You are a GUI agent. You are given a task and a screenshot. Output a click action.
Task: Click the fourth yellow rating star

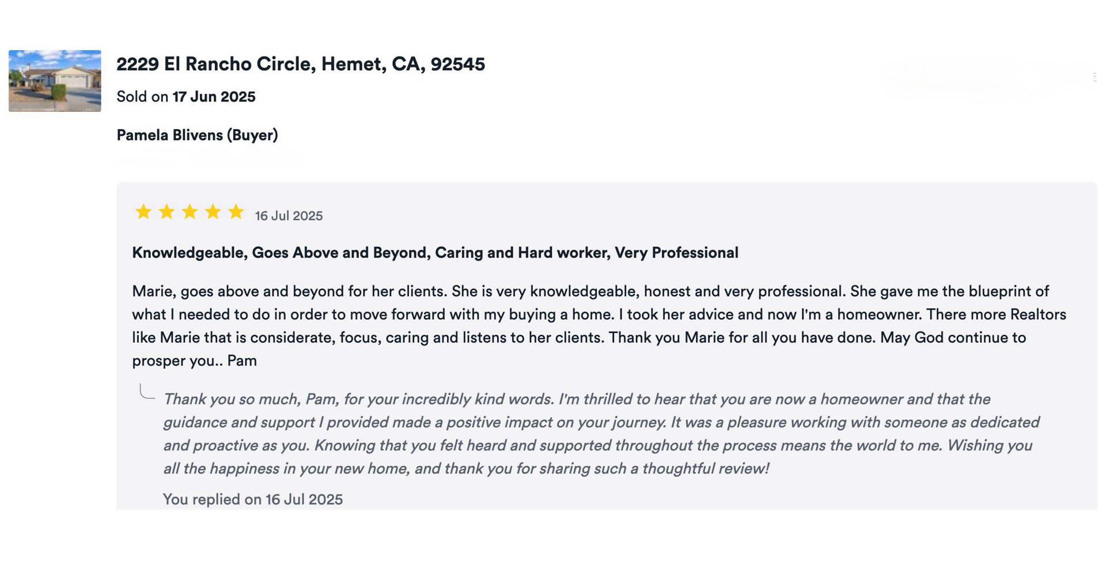(213, 212)
